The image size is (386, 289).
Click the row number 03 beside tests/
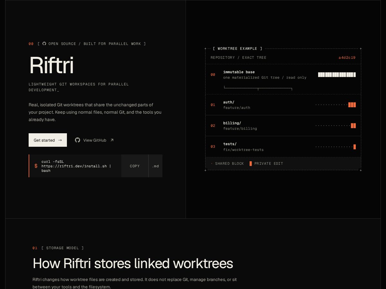pos(213,147)
